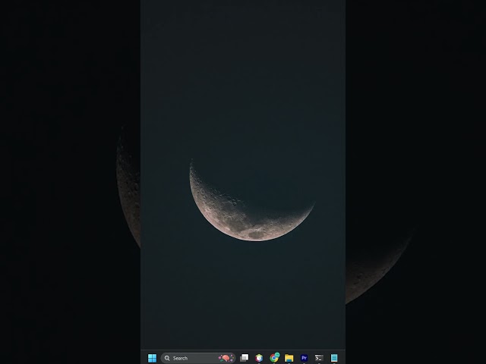
Task: Click the brain highlight icon in Search
Action: coord(226,358)
